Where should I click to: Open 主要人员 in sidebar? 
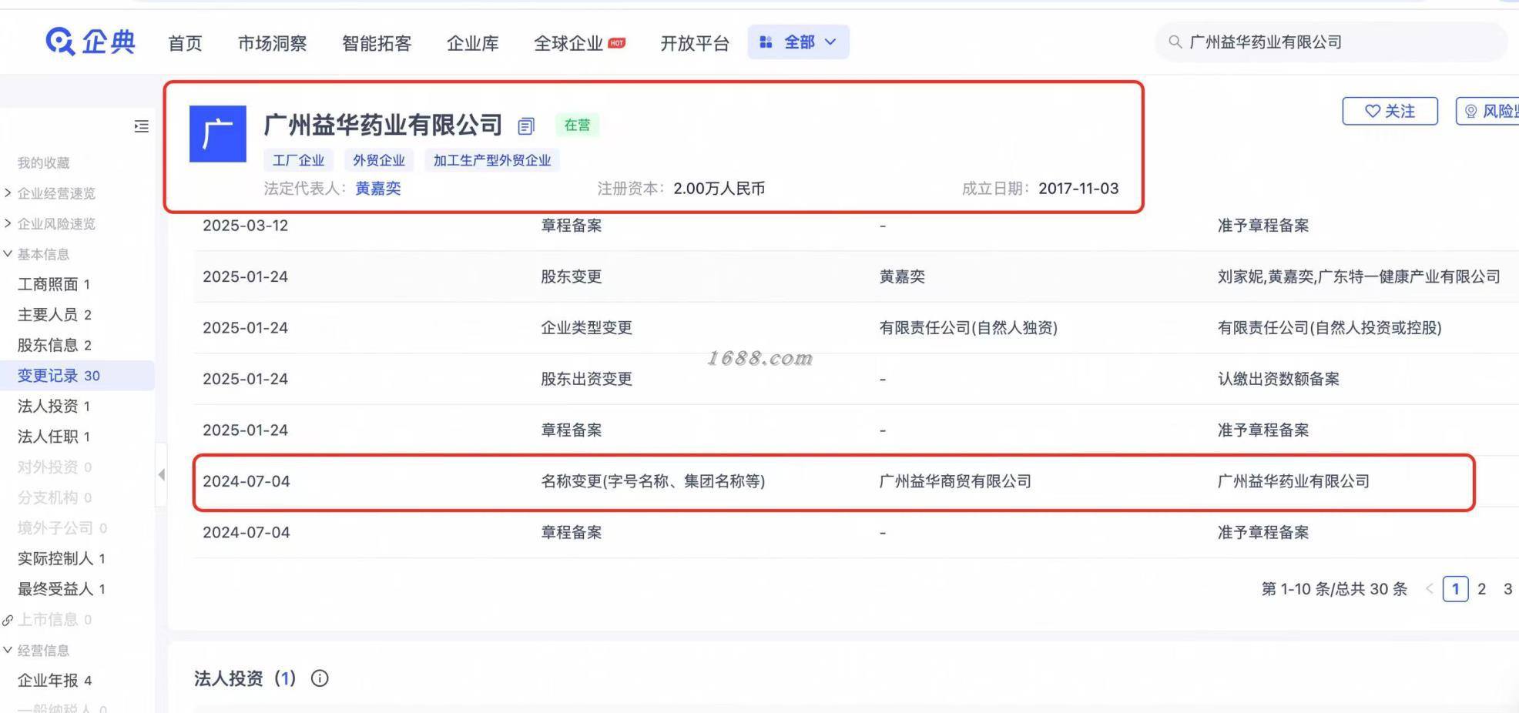[x=55, y=315]
